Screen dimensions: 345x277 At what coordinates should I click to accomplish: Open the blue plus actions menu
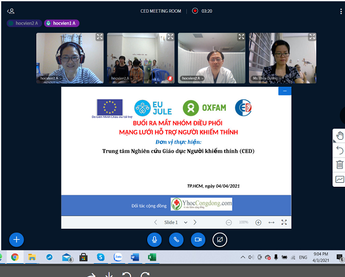click(17, 240)
